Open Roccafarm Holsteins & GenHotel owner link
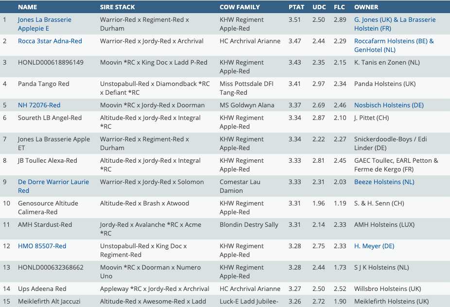 click(x=394, y=45)
